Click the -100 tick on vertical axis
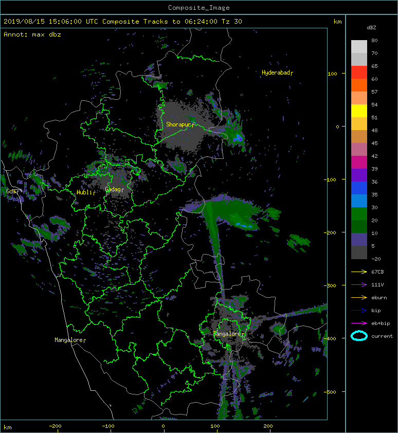 click(331, 180)
